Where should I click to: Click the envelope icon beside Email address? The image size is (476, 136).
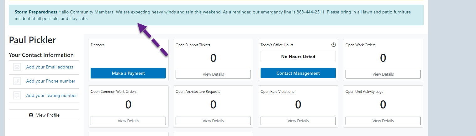(x=17, y=67)
